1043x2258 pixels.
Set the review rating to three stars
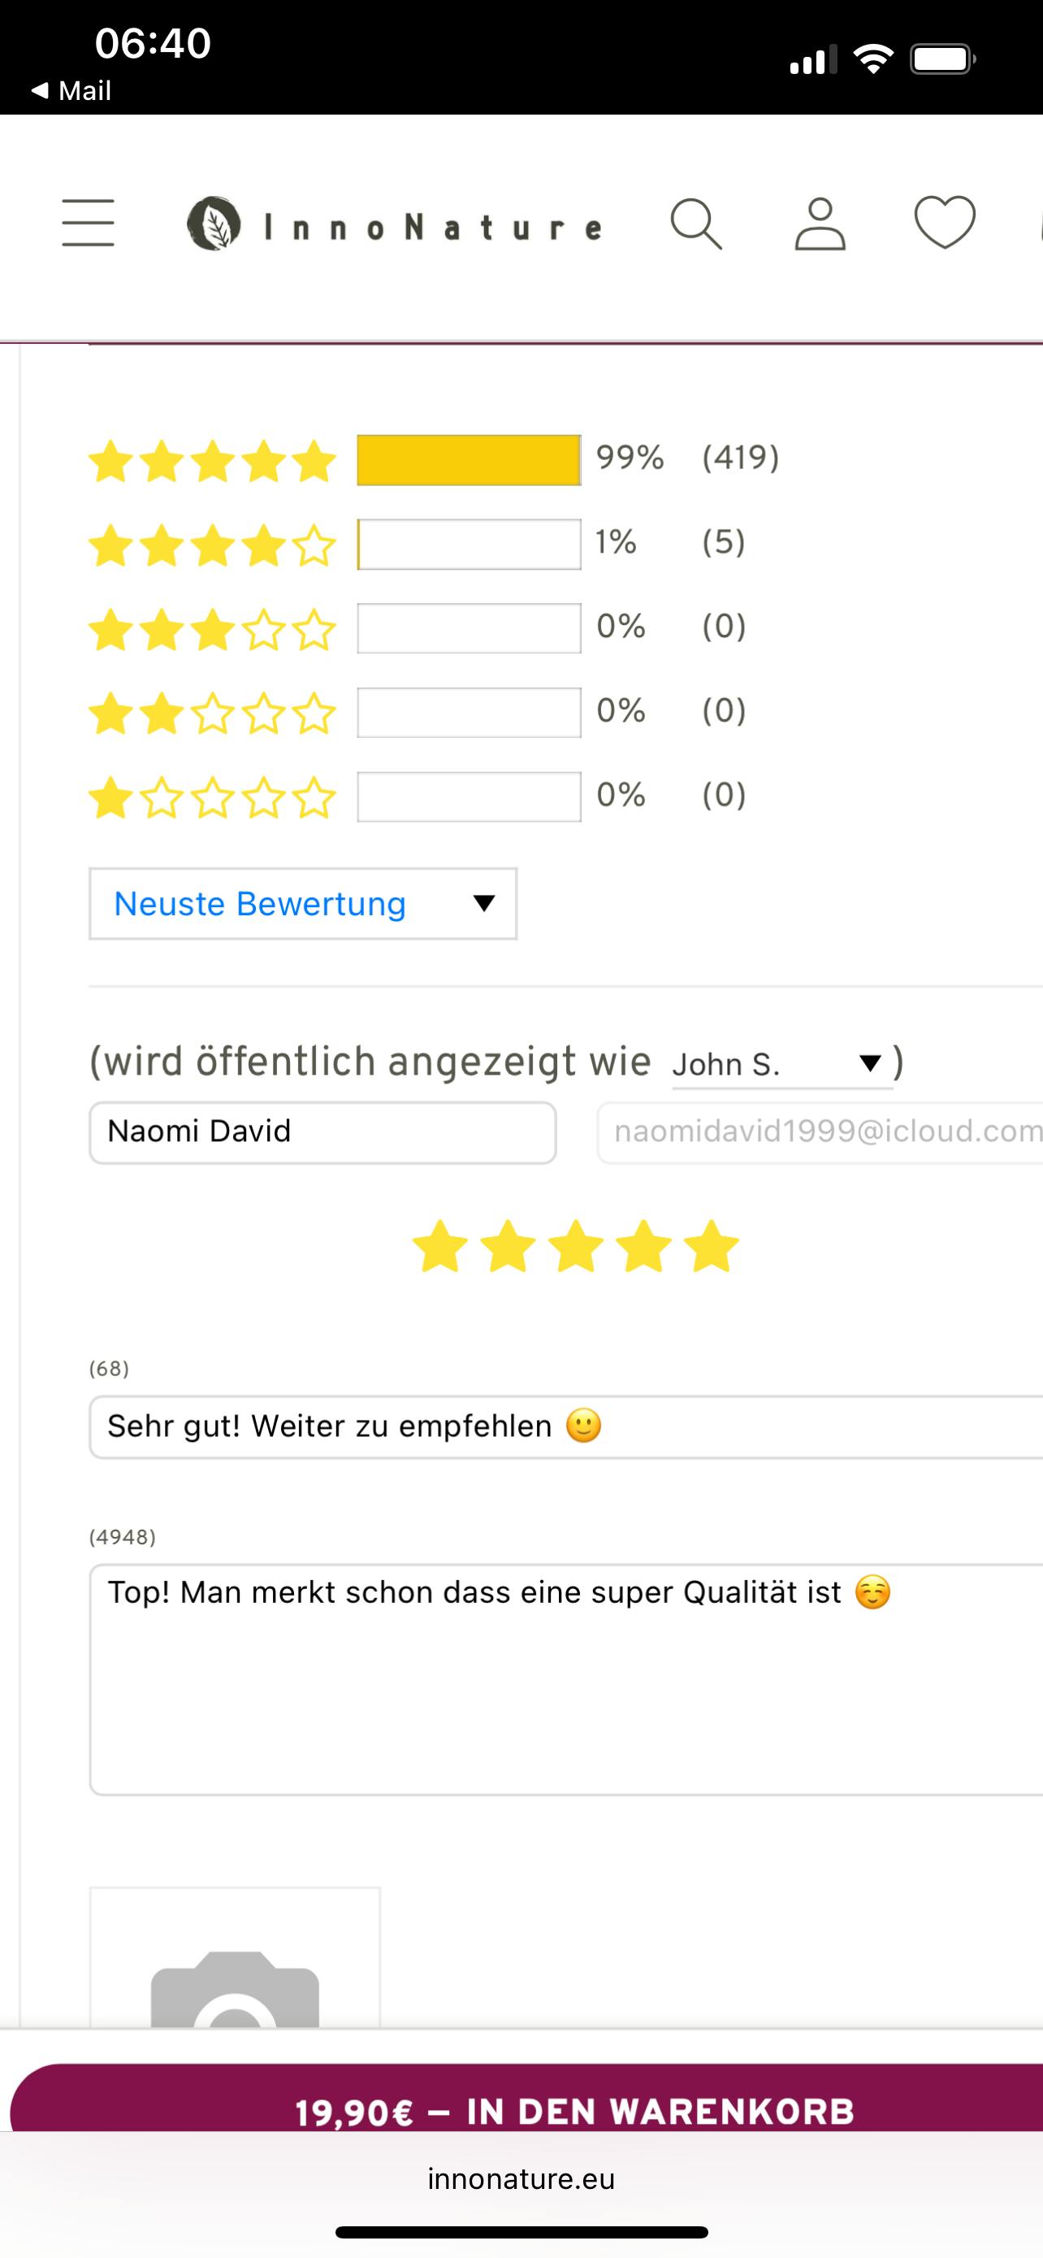tap(575, 1247)
